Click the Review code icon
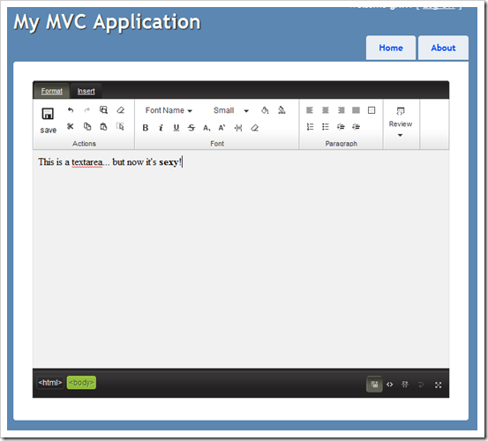Screen dimensions: 488x441 coord(401,111)
